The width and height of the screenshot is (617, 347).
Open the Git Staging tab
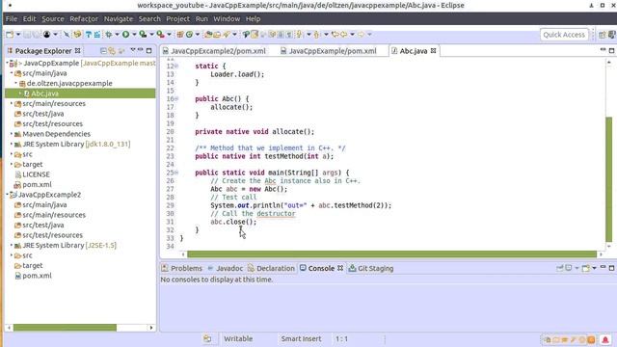tap(371, 268)
